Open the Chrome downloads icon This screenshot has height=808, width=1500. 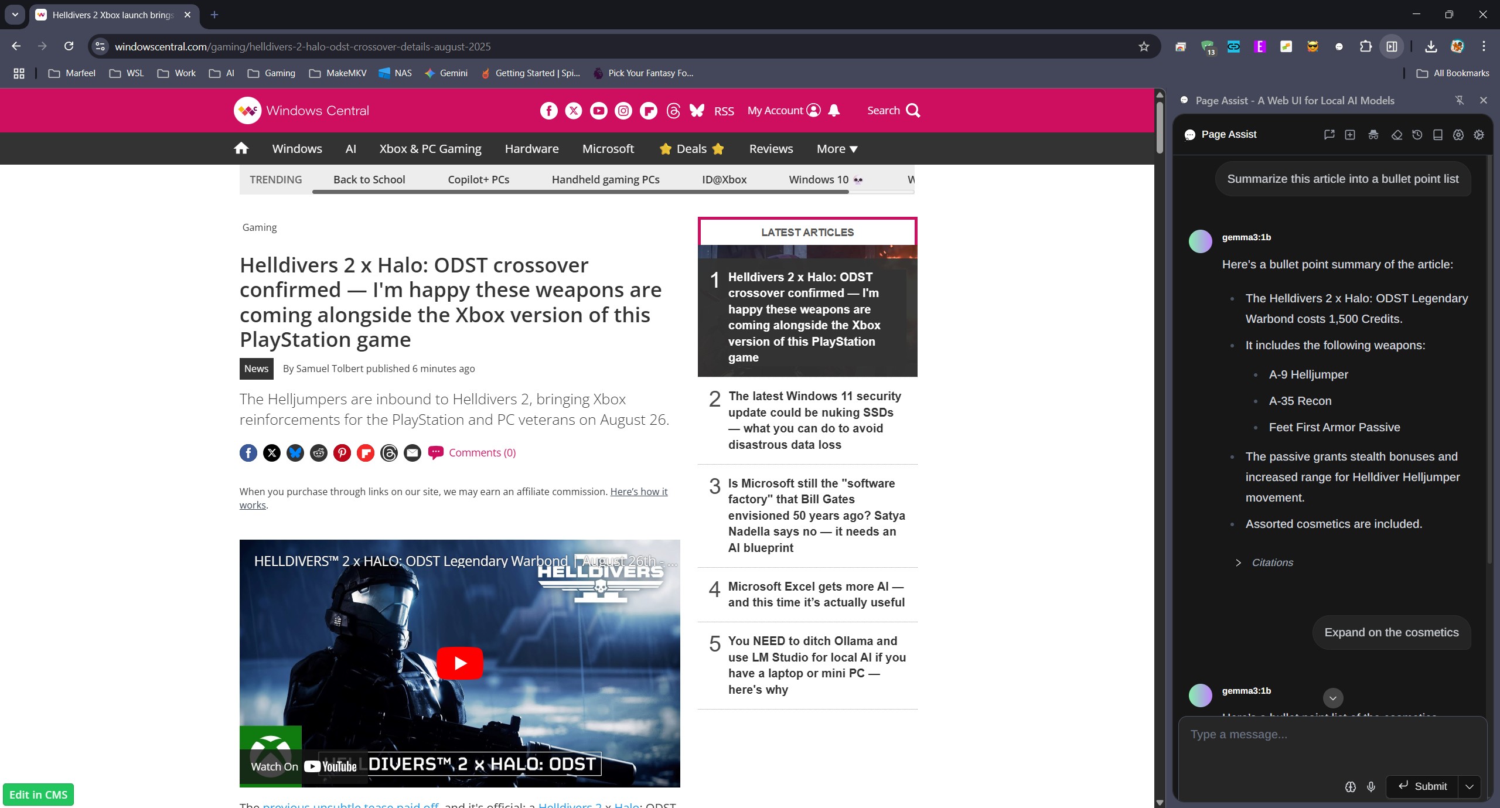tap(1431, 47)
